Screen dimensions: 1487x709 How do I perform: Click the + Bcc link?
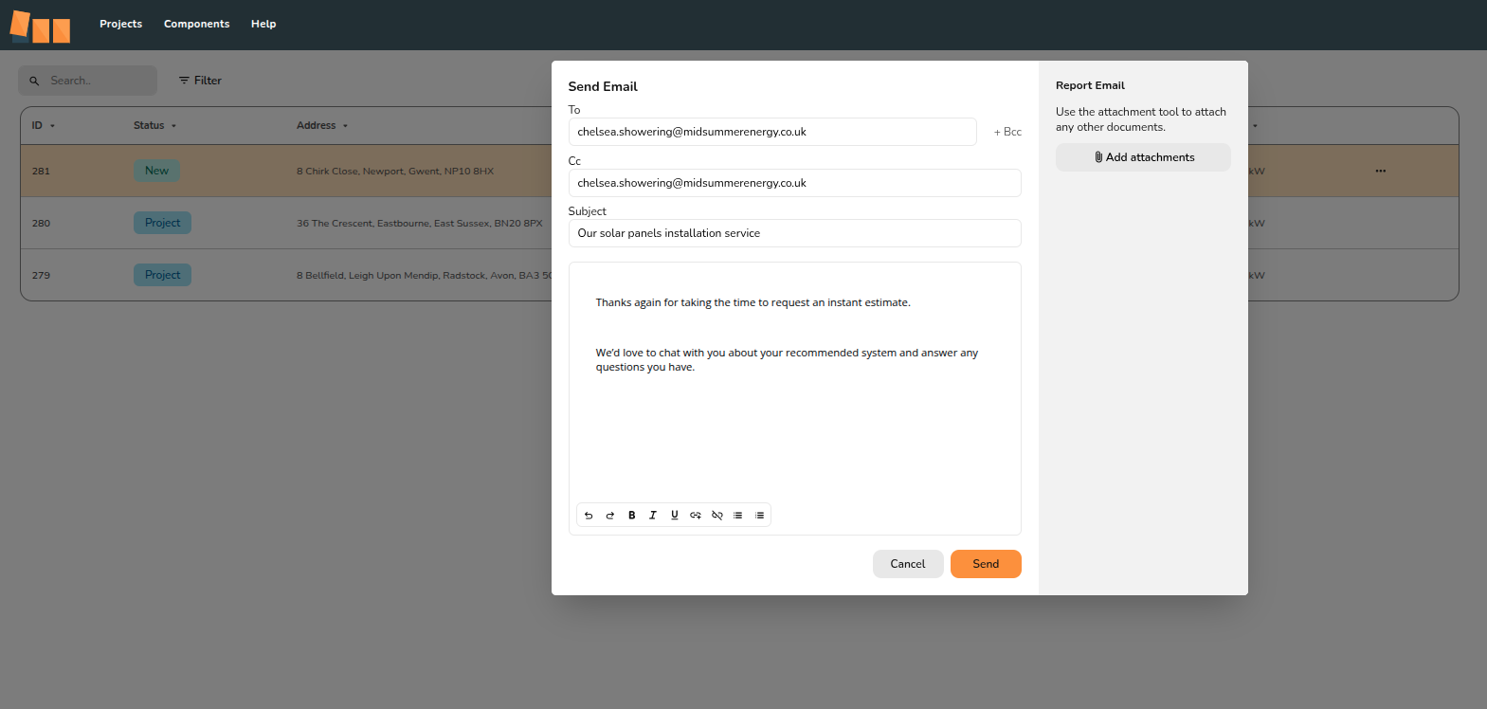click(x=1006, y=132)
